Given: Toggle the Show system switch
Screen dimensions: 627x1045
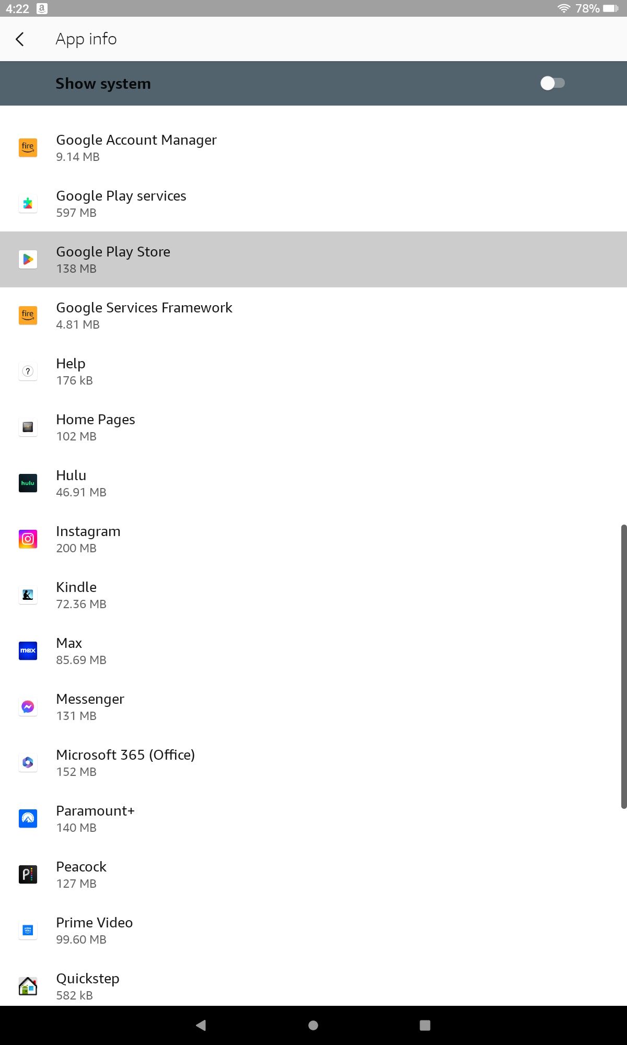Looking at the screenshot, I should click(552, 83).
